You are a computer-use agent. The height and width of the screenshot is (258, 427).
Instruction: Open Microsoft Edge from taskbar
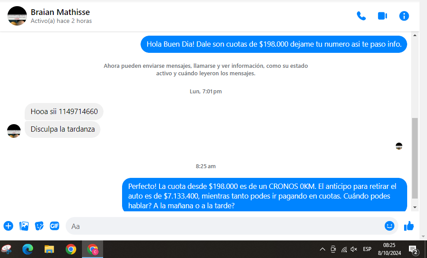[28, 249]
